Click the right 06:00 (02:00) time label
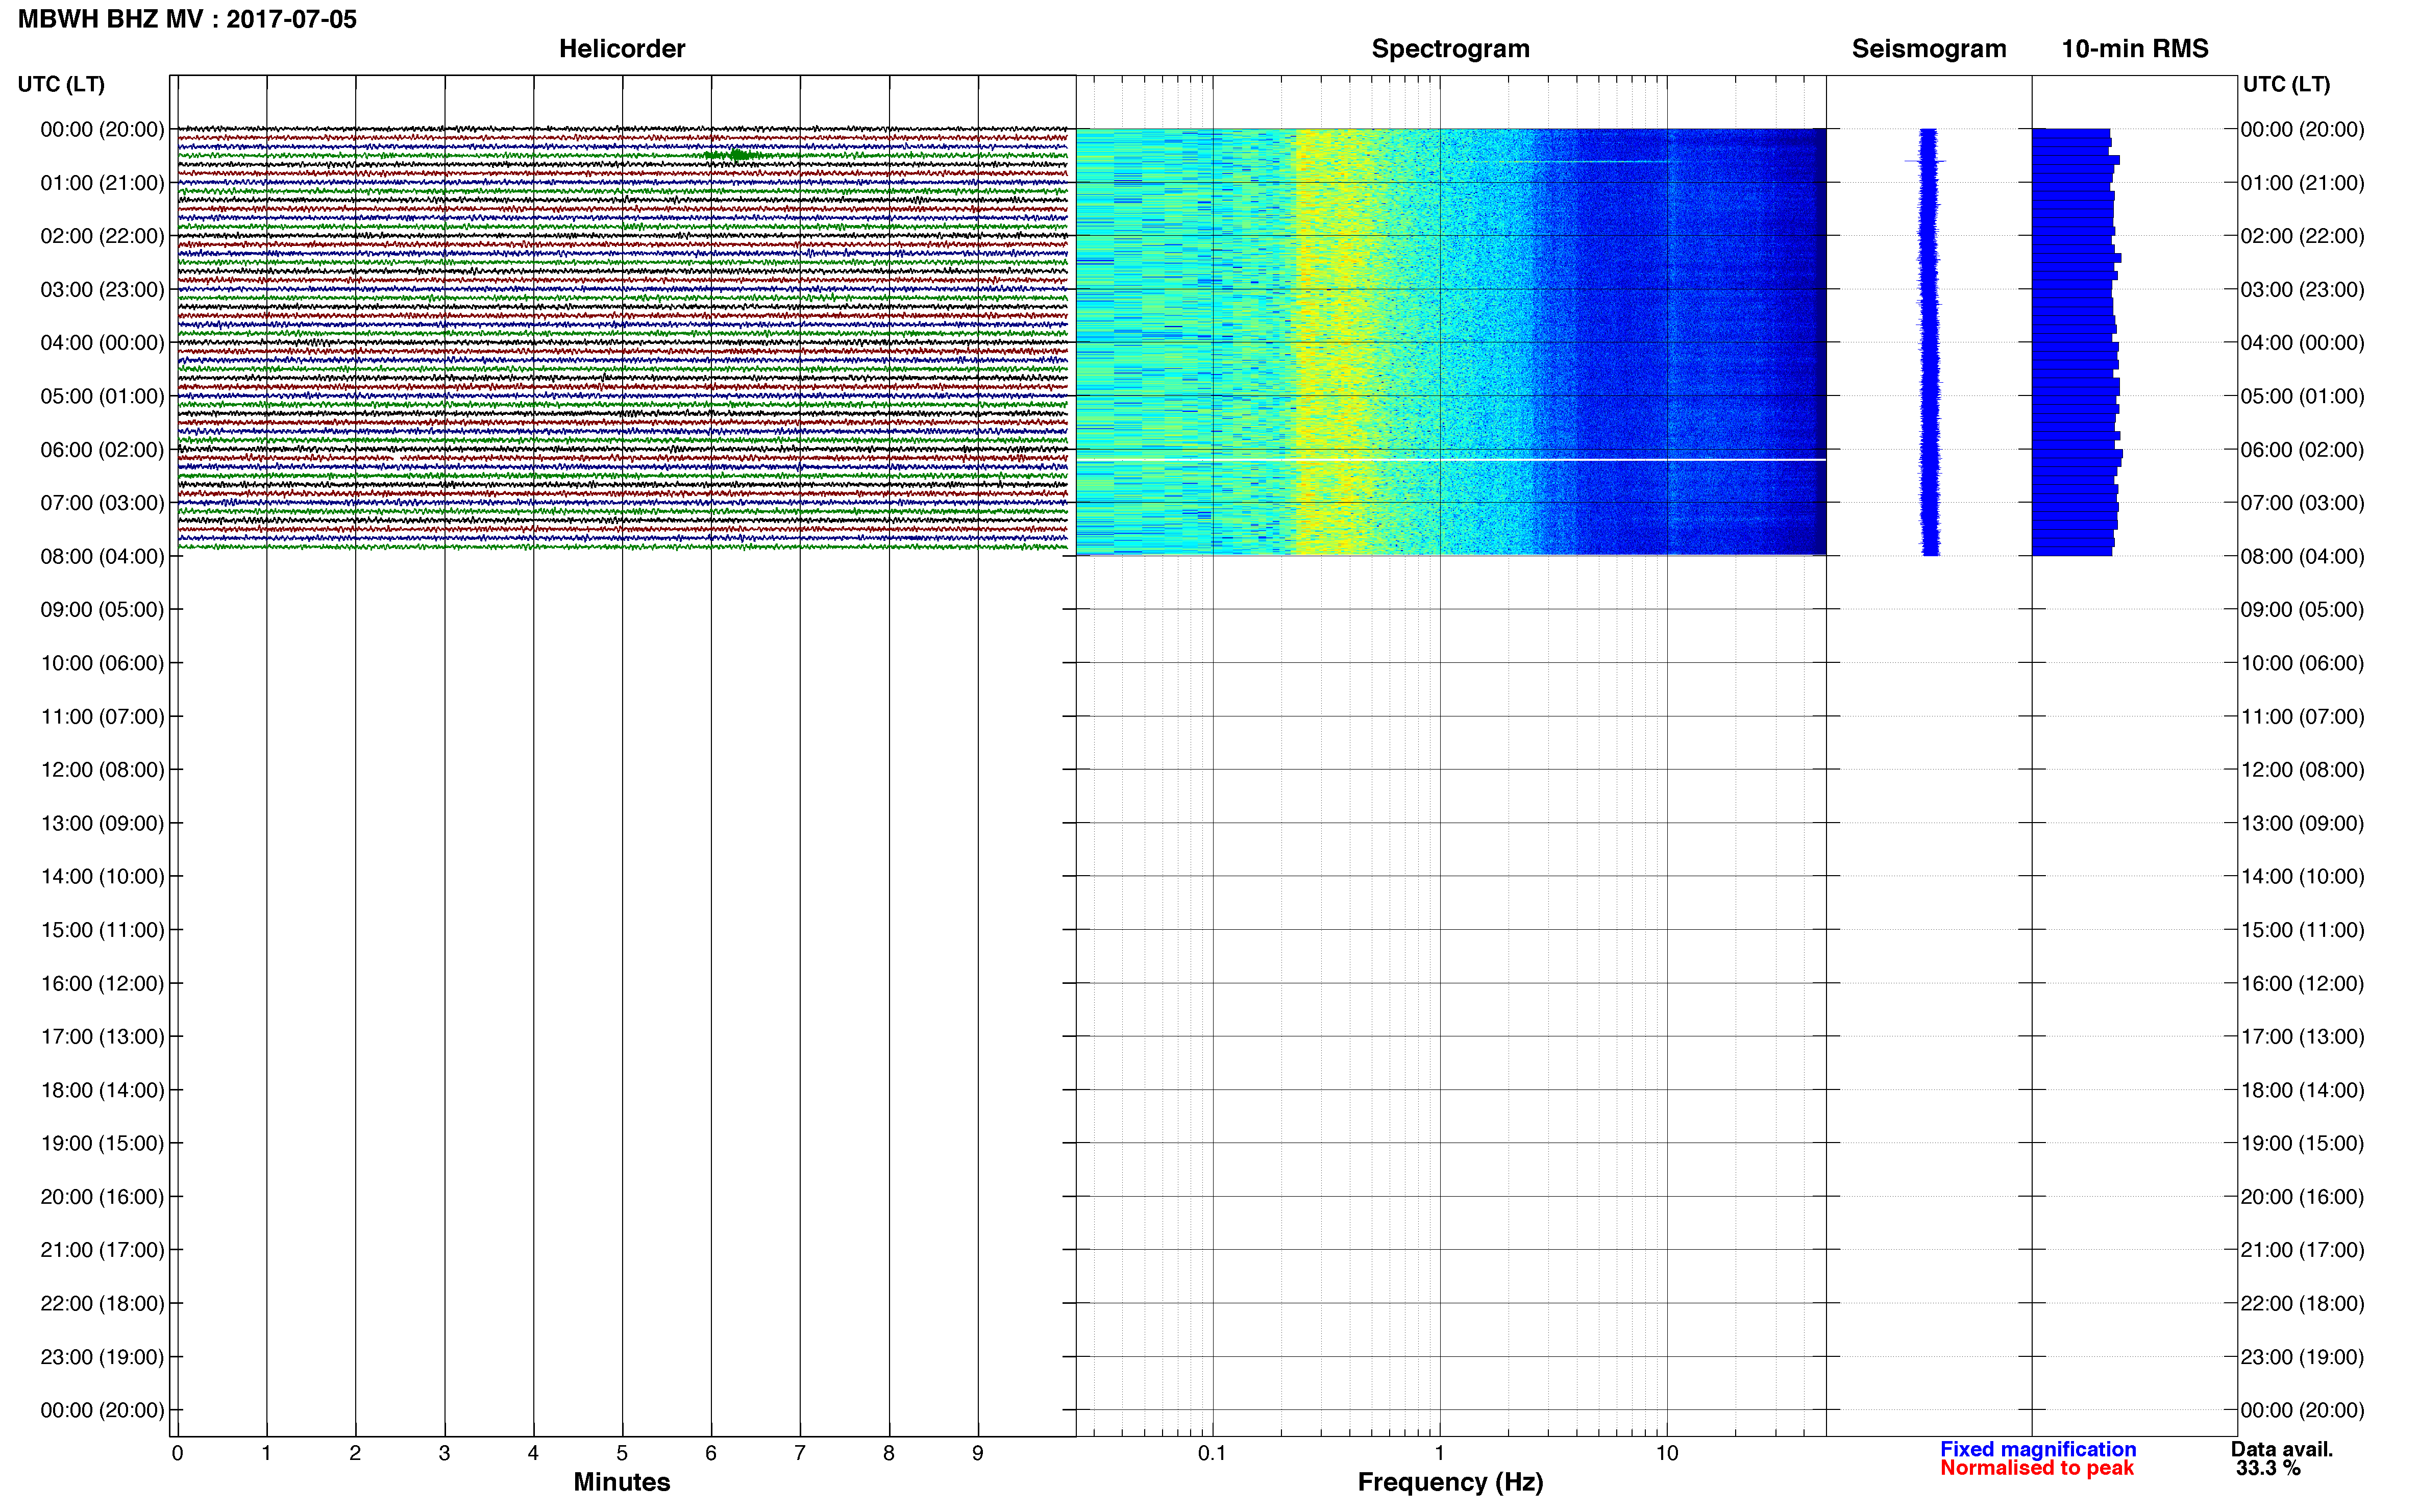2419x1512 pixels. coord(2302,450)
